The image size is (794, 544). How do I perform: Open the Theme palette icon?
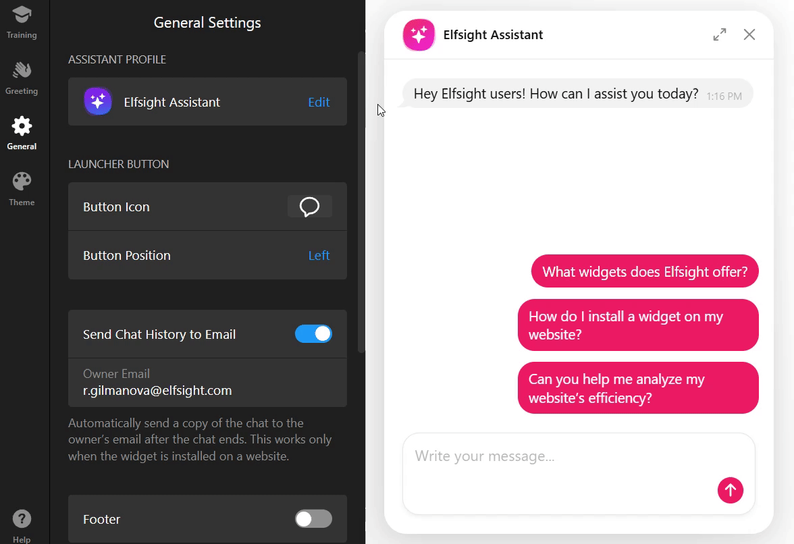pos(22,181)
